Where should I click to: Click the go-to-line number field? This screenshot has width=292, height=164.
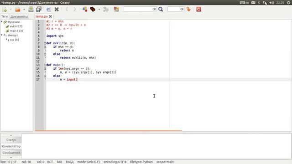pos(174,9)
